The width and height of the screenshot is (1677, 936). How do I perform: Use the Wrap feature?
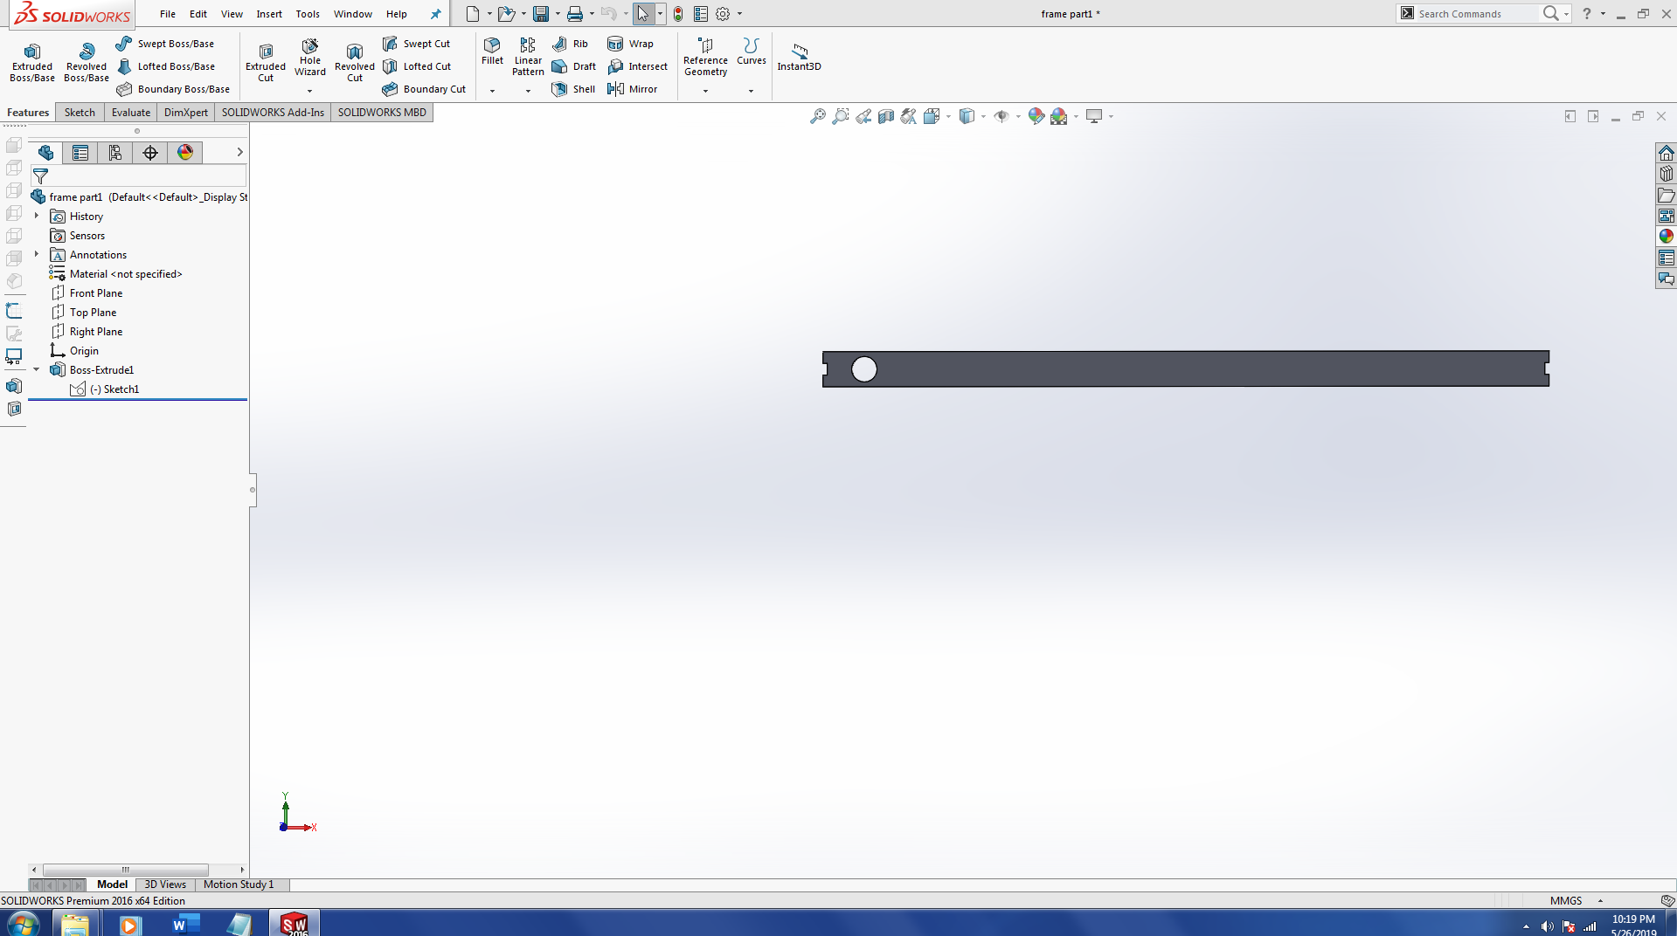tap(630, 44)
